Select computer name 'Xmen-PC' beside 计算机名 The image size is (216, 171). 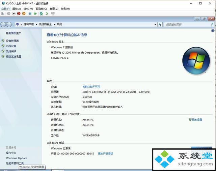pyautogui.click(x=88, y=120)
